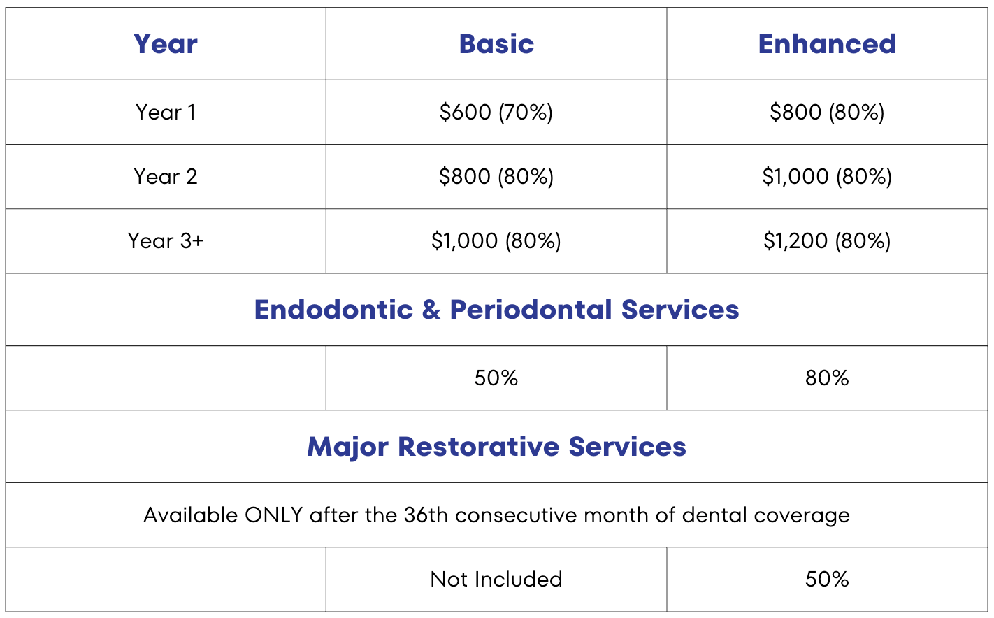Click the Year 3+ row label
This screenshot has height=618, width=994.
(x=166, y=240)
